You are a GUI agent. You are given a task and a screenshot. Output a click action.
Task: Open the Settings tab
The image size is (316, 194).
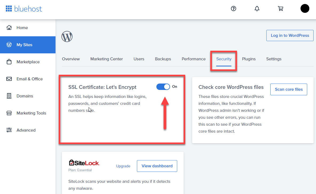(274, 59)
